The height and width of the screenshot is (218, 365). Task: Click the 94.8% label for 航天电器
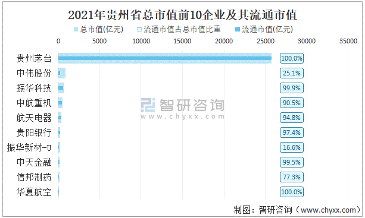pos(292,118)
